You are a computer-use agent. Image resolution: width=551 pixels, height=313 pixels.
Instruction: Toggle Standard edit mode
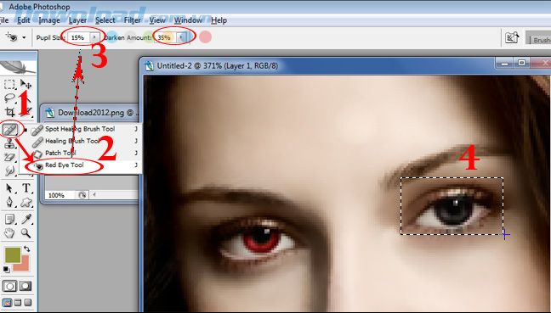(10, 286)
